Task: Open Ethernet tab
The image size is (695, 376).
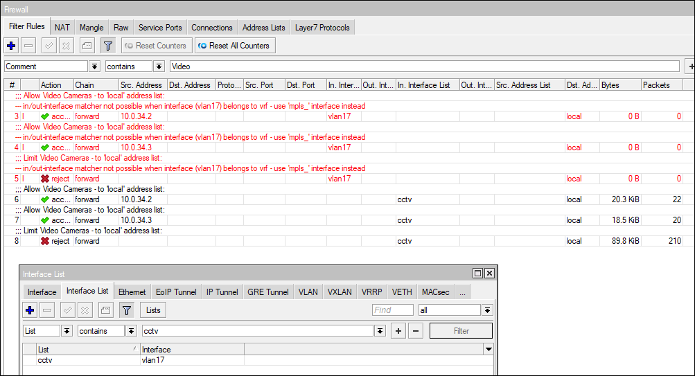Action: [132, 292]
